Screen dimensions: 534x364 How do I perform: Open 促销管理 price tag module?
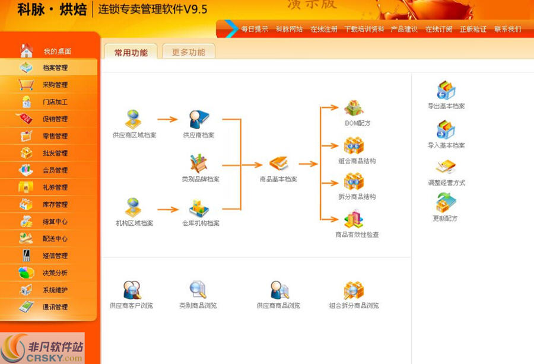pyautogui.click(x=49, y=119)
